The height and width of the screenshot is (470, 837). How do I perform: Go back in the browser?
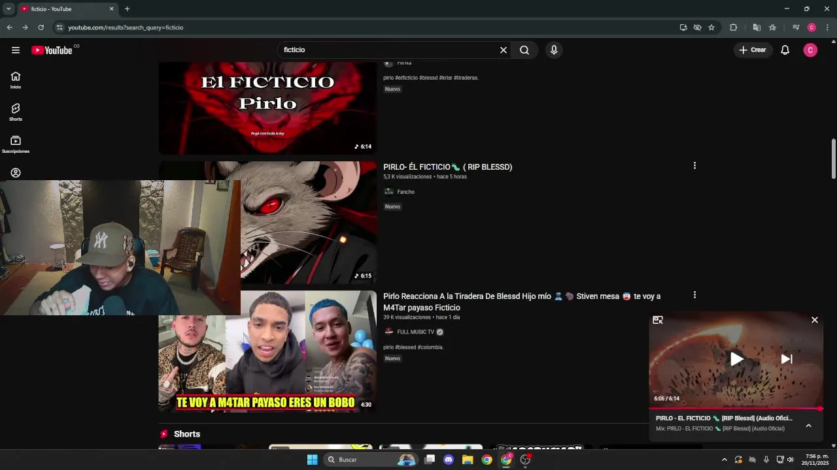tap(9, 27)
